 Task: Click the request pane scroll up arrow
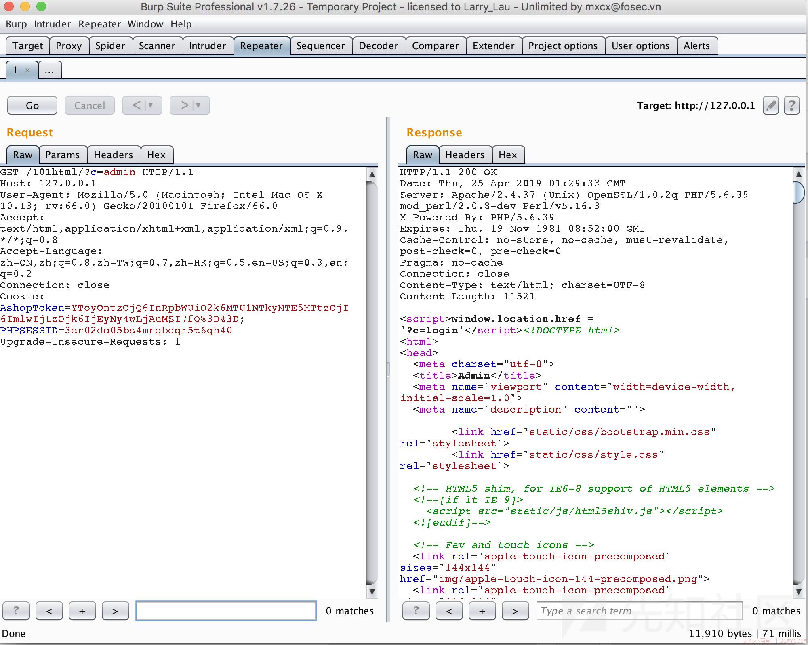(372, 174)
